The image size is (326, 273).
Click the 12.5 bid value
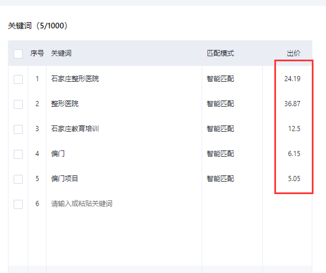pos(294,129)
